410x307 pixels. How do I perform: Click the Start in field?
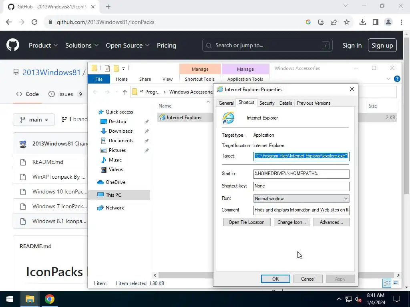pos(301,174)
